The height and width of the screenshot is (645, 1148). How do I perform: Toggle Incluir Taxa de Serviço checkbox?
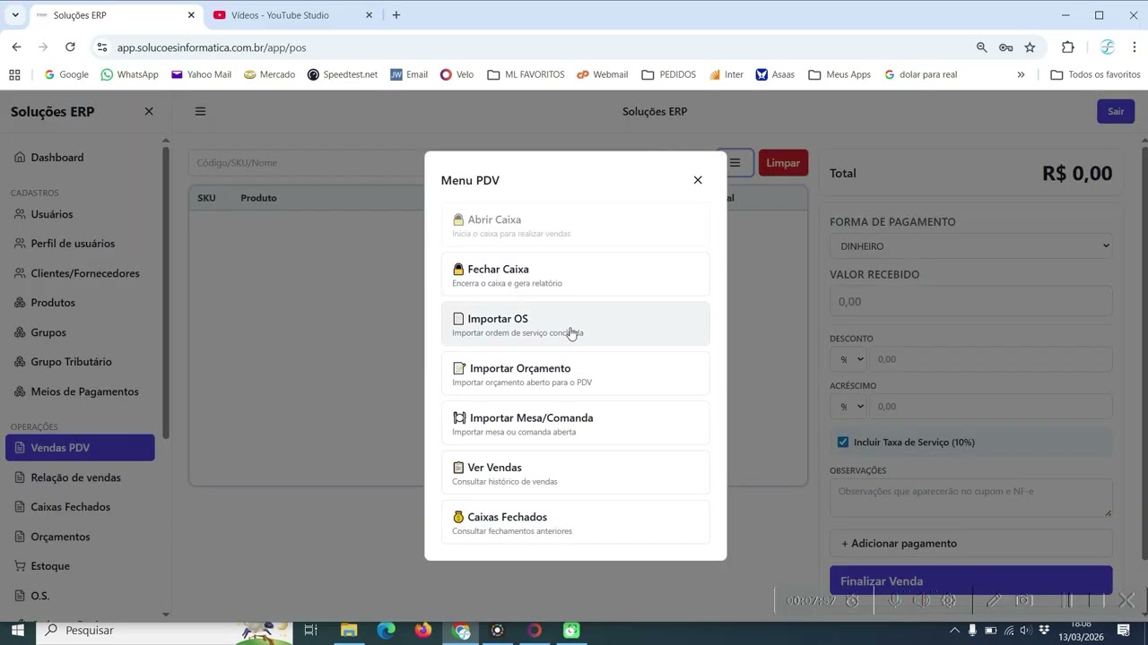pos(843,442)
